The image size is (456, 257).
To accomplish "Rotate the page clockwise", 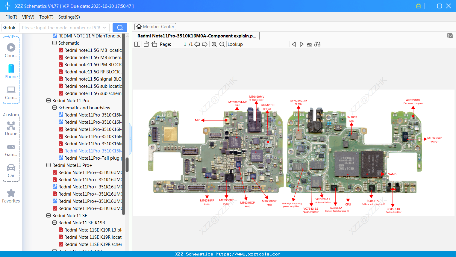I will click(154, 44).
